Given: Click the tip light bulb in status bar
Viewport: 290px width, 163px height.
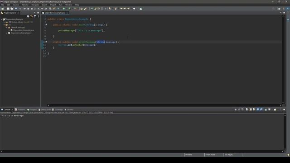Looking at the screenshot, I should tap(288, 155).
